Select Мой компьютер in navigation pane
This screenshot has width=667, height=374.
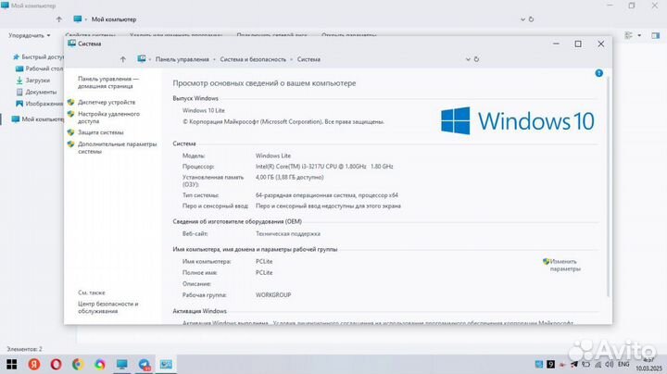tap(37, 119)
